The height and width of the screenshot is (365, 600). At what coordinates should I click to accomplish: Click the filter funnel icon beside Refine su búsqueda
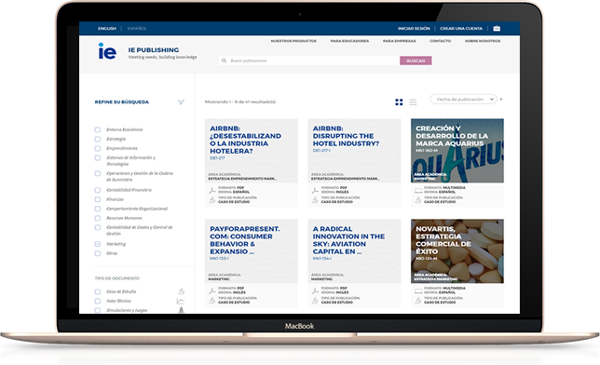pos(181,102)
